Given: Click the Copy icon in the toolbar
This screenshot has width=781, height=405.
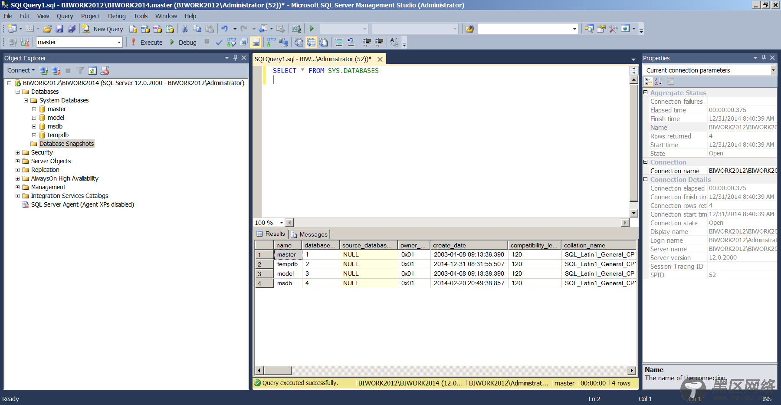Looking at the screenshot, I should pyautogui.click(x=197, y=29).
